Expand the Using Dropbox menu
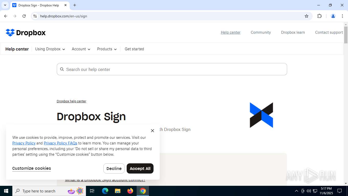Screen dimensions: 348x196 click(x=50, y=49)
